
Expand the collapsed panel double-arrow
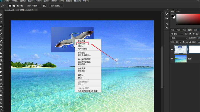pos(168,9)
